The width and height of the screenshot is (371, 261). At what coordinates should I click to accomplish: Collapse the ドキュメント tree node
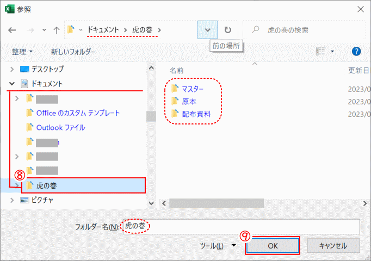12,83
